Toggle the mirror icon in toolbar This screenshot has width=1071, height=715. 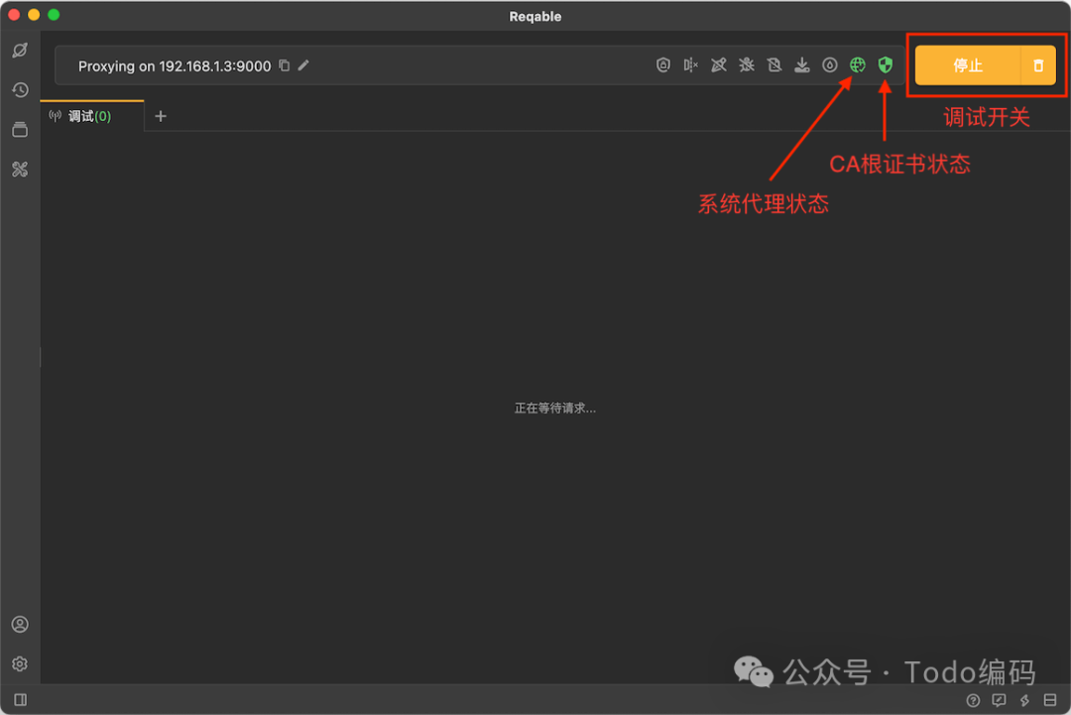click(x=690, y=64)
